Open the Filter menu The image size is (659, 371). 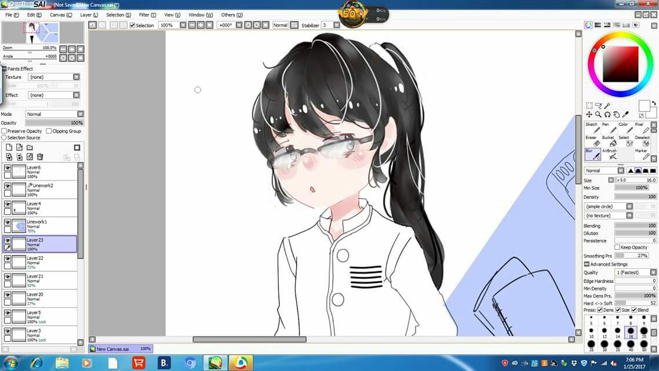(147, 14)
